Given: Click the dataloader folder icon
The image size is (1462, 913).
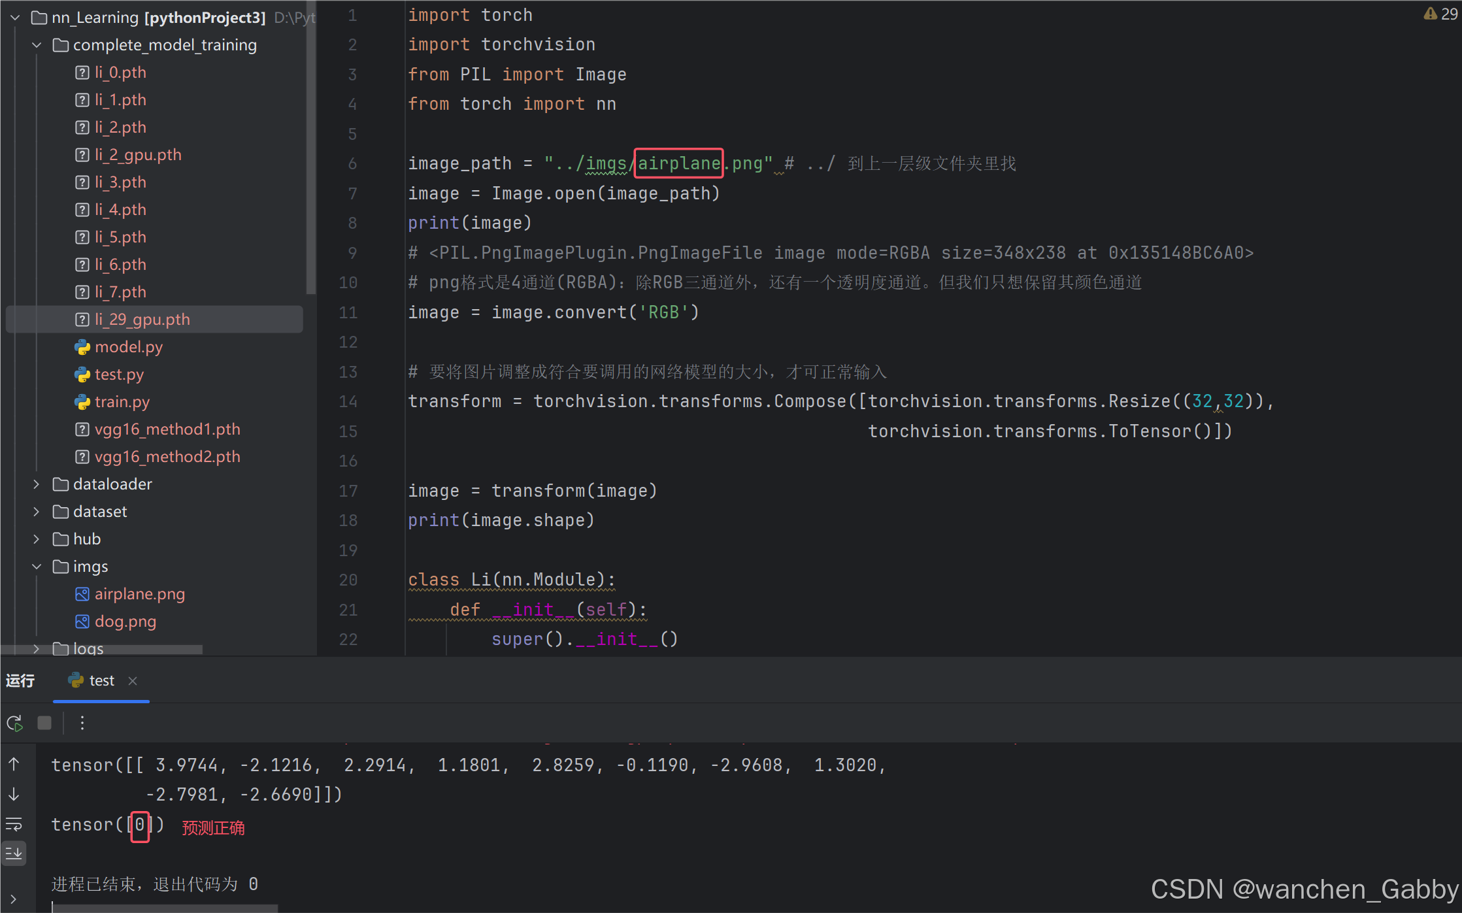Looking at the screenshot, I should coord(61,484).
